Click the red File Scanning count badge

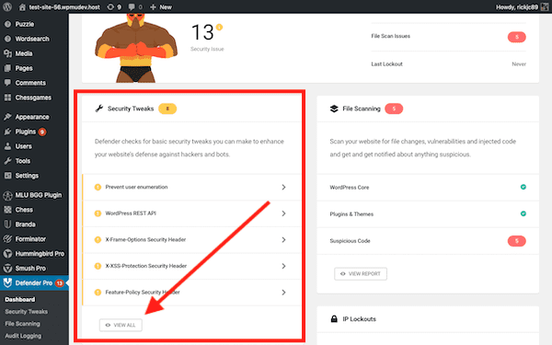tap(394, 109)
